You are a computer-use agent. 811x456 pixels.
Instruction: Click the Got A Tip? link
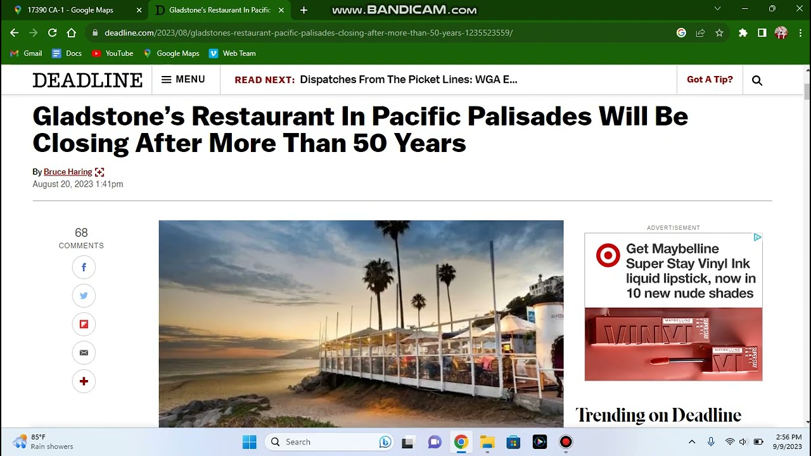[x=710, y=80]
